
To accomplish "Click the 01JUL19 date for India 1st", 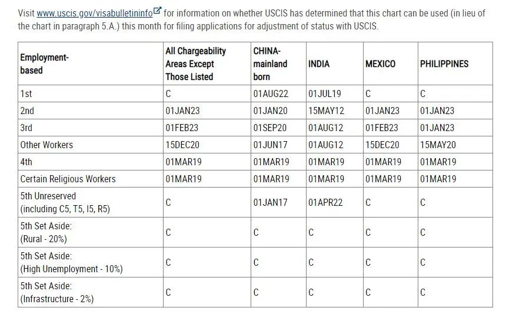I will pyautogui.click(x=324, y=93).
